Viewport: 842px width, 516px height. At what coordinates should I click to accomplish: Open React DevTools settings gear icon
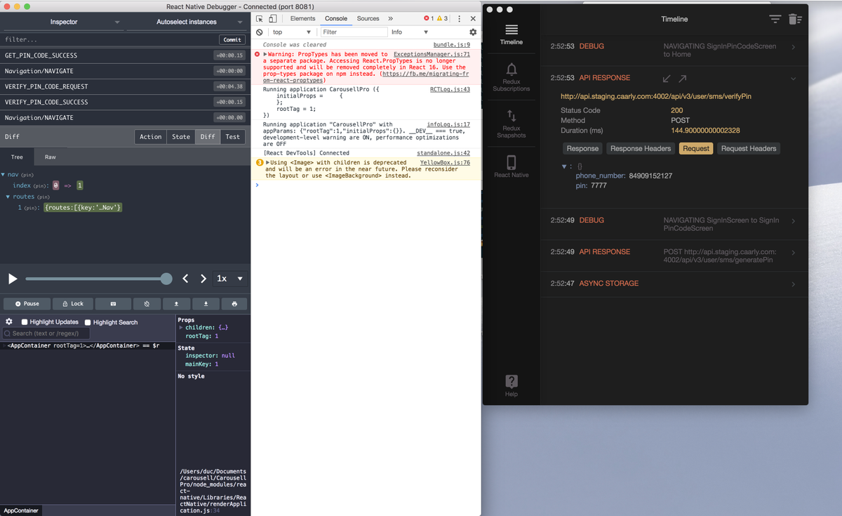[9, 322]
